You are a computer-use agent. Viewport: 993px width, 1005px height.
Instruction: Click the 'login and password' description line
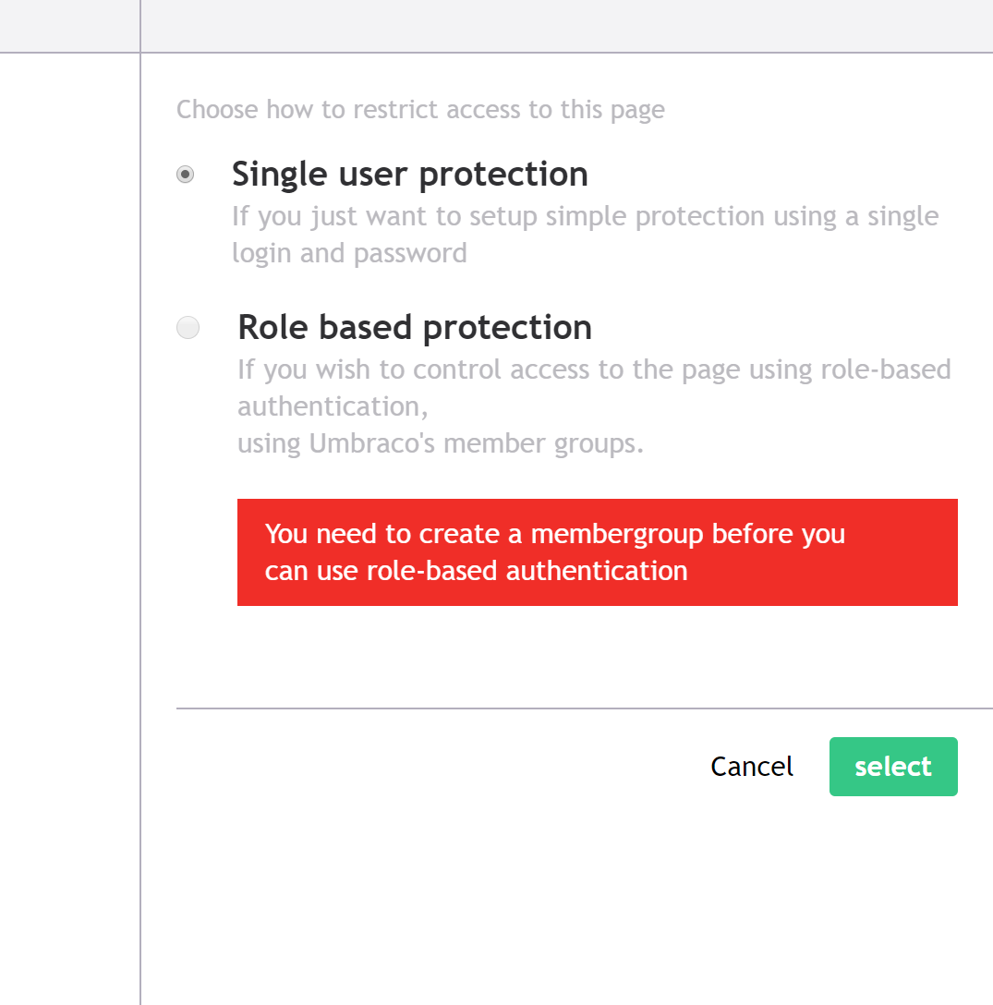pos(349,254)
